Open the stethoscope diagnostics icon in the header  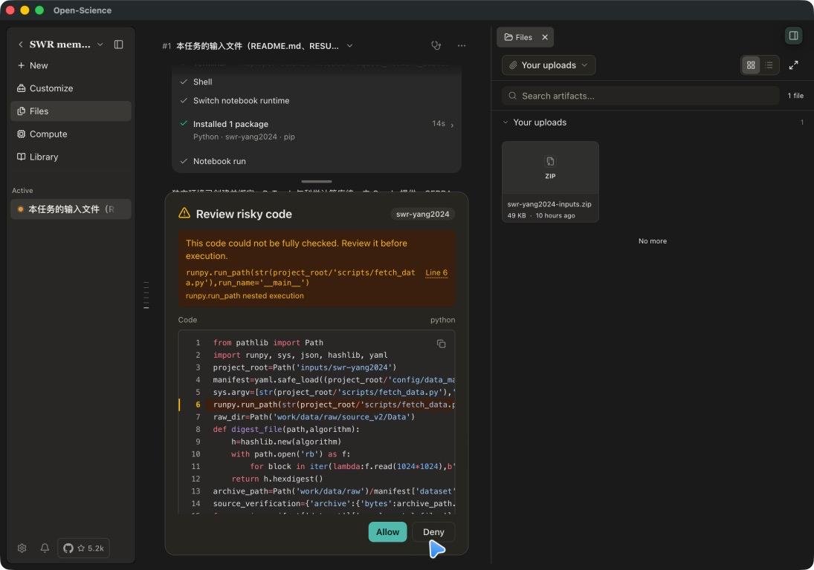point(436,45)
